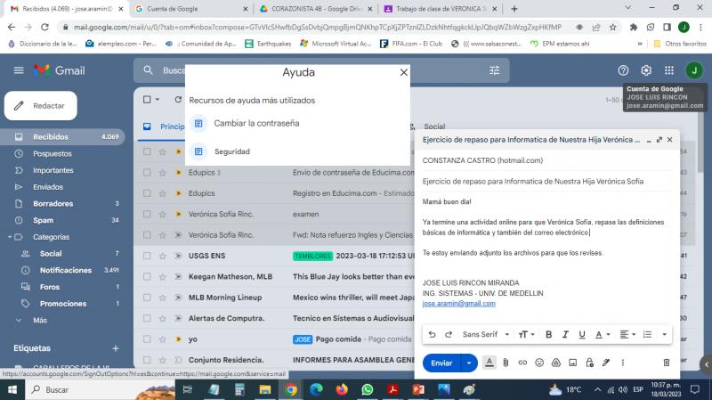Select checkbox for Conjunto Residencia email
Screen dimensions: 712x400
(147, 360)
